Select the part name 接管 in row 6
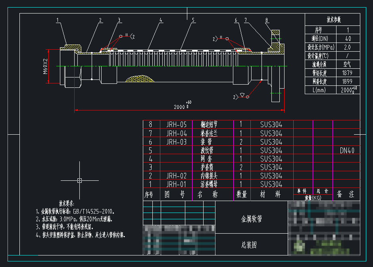Viewport: 373px width, 267px height. 206,142
